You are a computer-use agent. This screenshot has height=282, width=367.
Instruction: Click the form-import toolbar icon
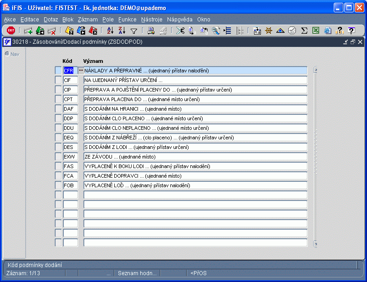[257, 31]
